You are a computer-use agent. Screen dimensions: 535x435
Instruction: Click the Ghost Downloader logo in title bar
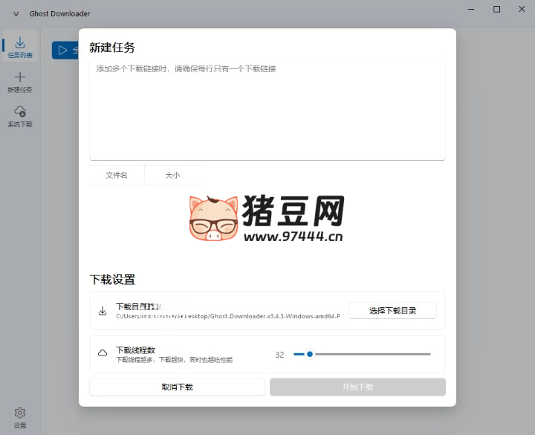tap(16, 13)
